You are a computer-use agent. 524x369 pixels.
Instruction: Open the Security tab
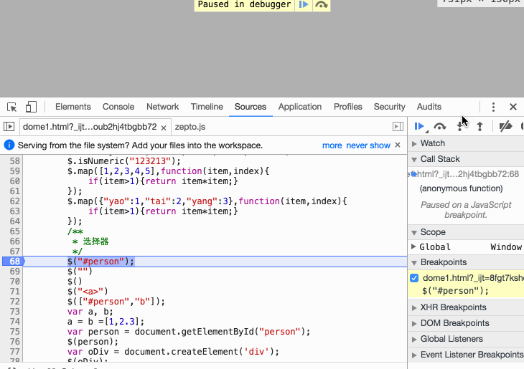(x=389, y=107)
